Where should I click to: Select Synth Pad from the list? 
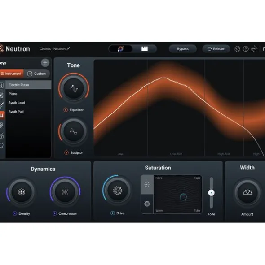pos(28,112)
